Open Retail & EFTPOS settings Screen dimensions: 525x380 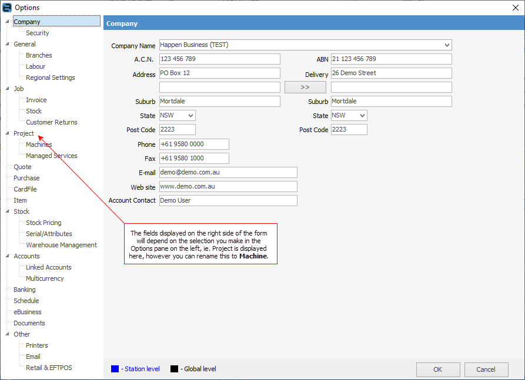coord(49,368)
